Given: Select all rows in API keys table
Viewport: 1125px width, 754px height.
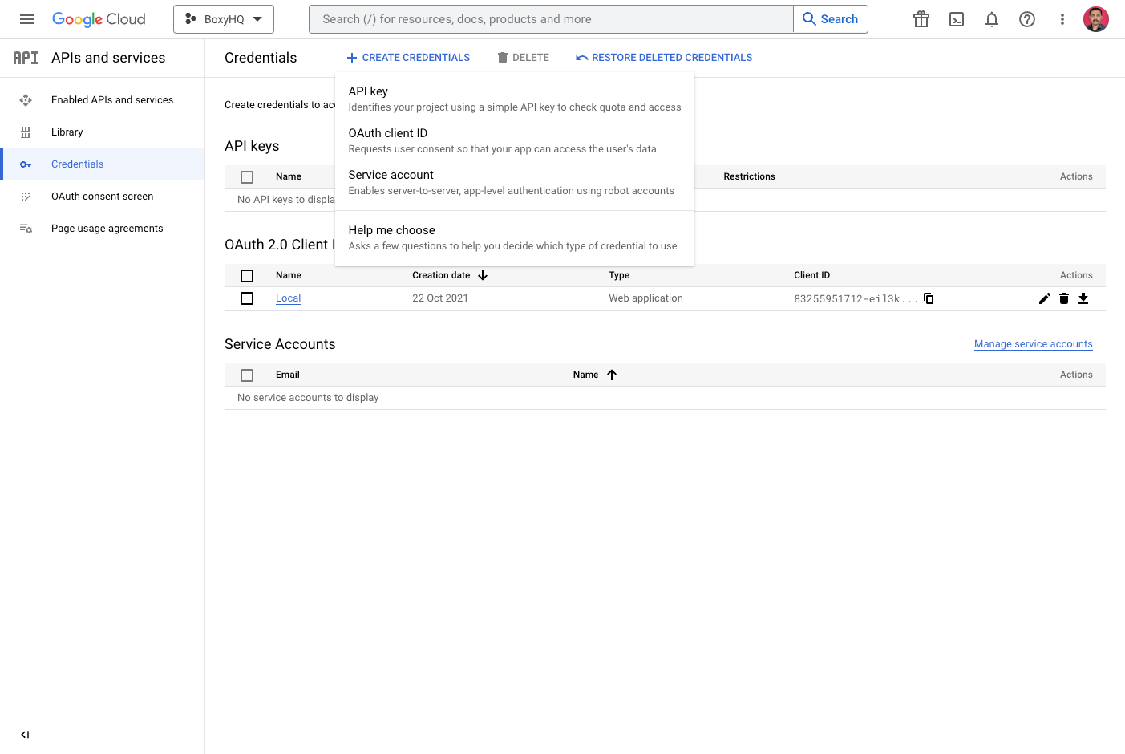Looking at the screenshot, I should (246, 176).
